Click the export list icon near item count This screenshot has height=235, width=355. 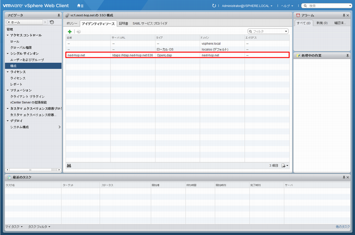[x=284, y=165]
